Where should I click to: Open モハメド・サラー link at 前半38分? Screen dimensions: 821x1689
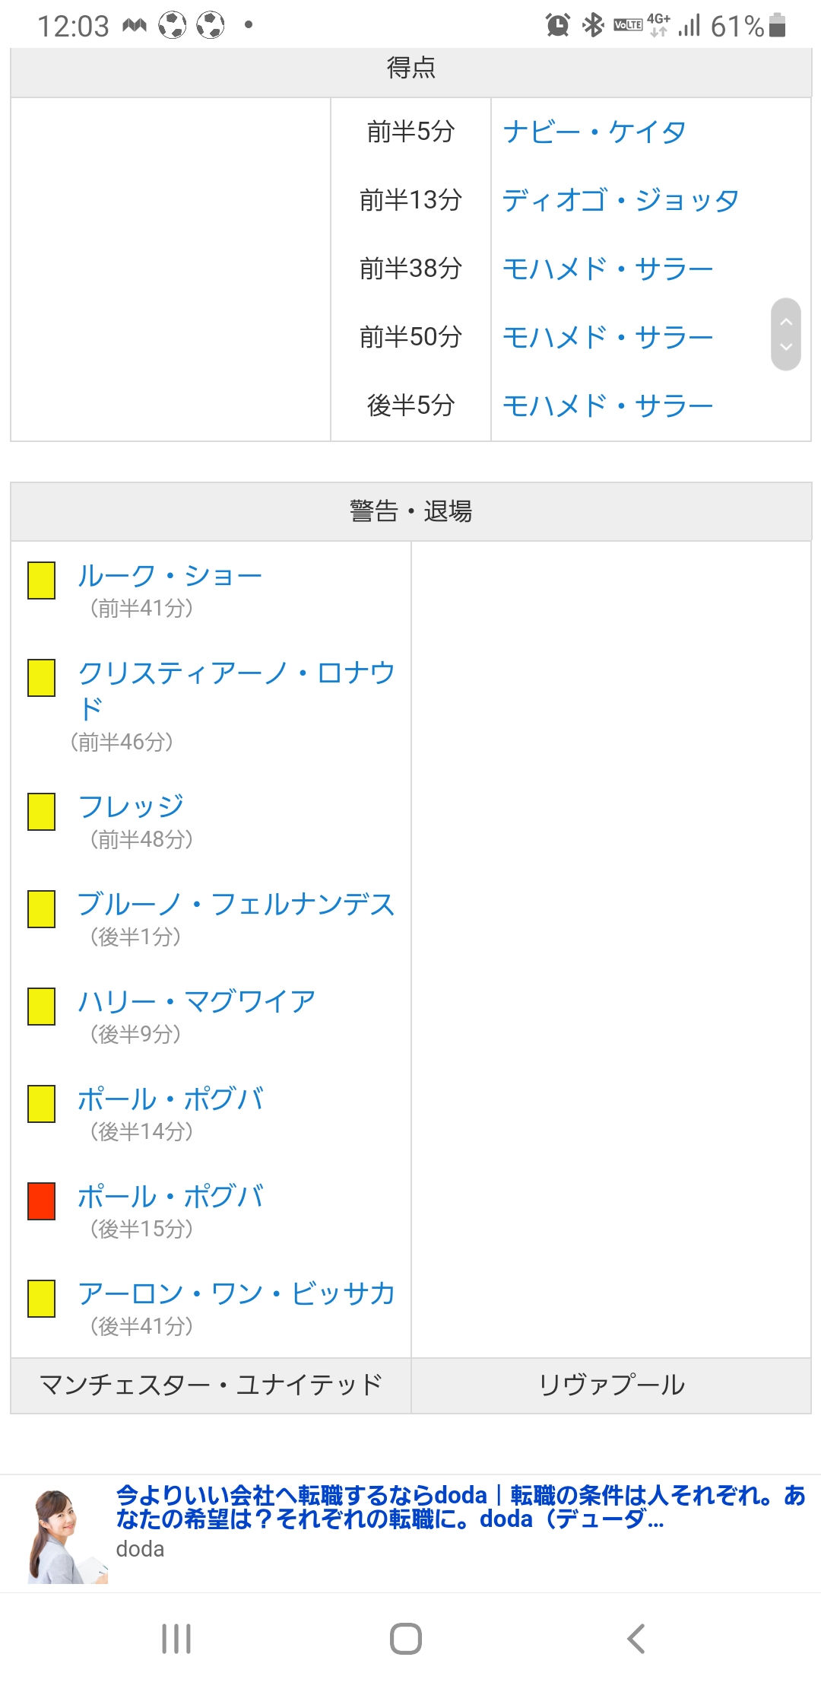607,269
